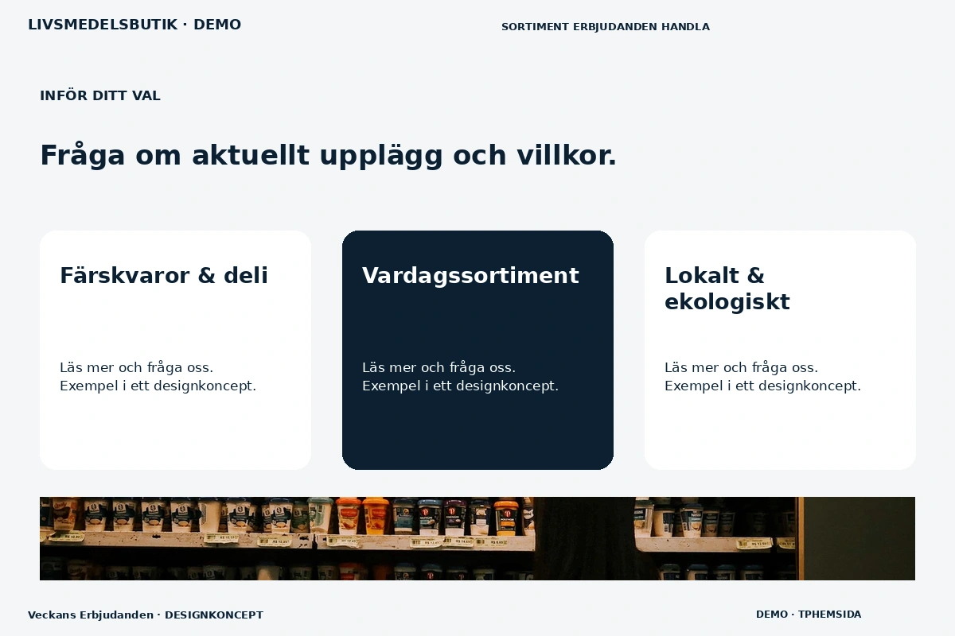This screenshot has height=636, width=955.
Task: Select the dark Vardagssortiment card
Action: [x=477, y=350]
